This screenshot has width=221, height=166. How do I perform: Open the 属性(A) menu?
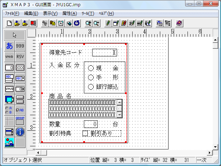[69, 13]
